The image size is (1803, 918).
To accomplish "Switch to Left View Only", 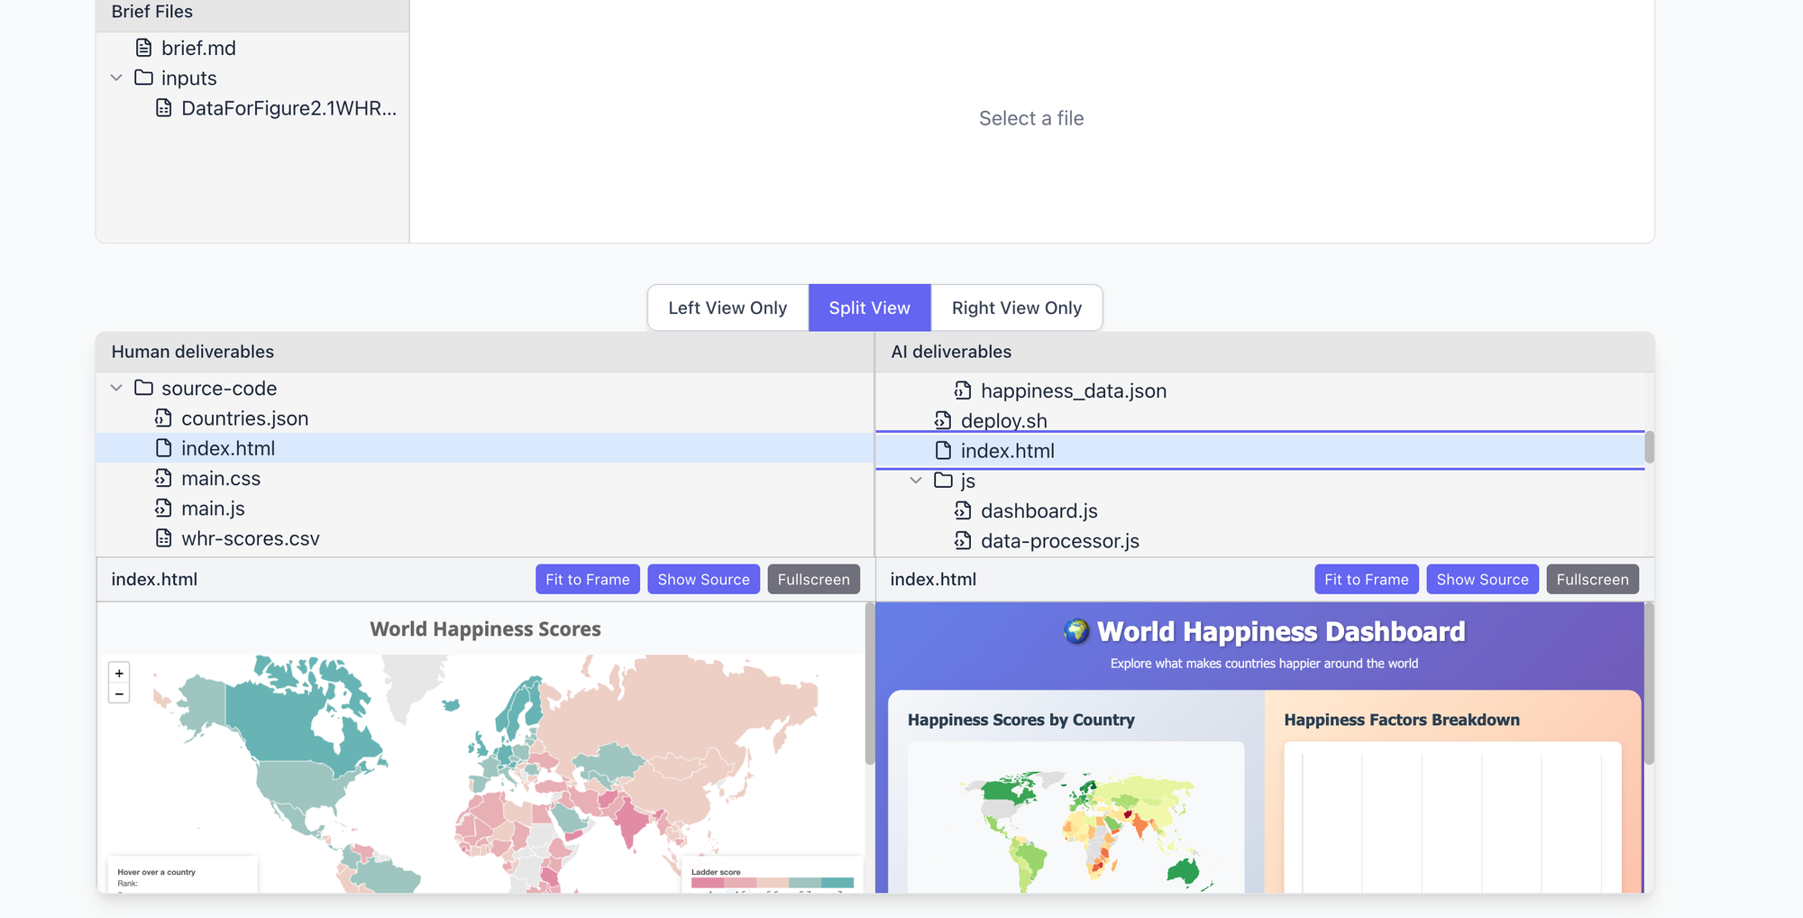I will tap(728, 308).
